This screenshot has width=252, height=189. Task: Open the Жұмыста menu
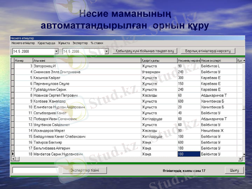tap(64, 43)
